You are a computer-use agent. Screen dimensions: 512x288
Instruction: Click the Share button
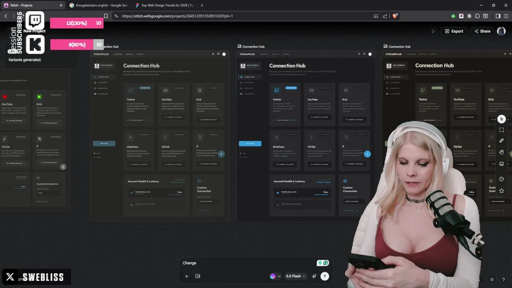click(482, 31)
